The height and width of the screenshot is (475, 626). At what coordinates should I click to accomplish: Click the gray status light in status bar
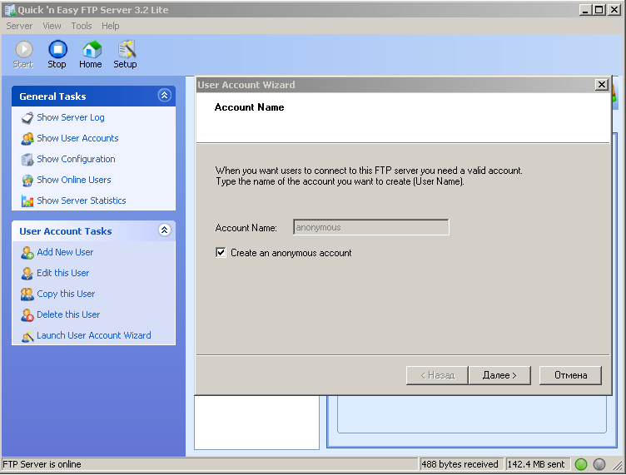click(599, 464)
